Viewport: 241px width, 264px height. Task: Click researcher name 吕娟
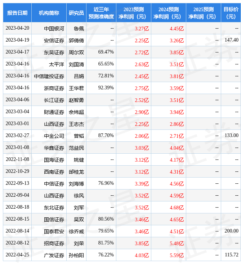pos(79,76)
